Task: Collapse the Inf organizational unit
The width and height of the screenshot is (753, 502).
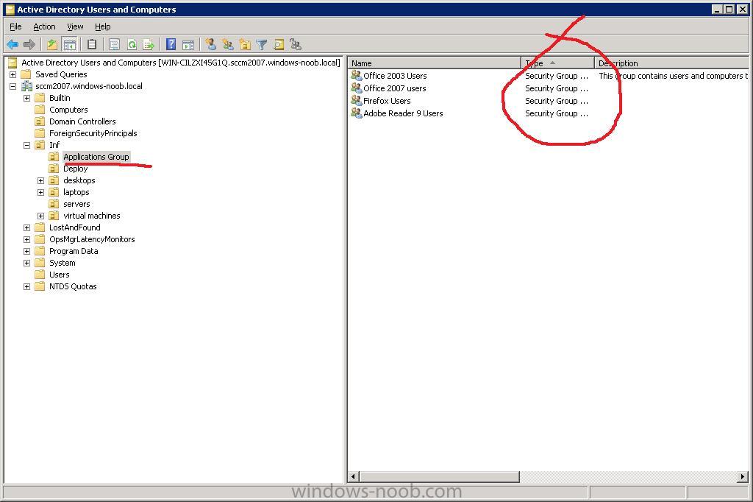Action: tap(27, 145)
